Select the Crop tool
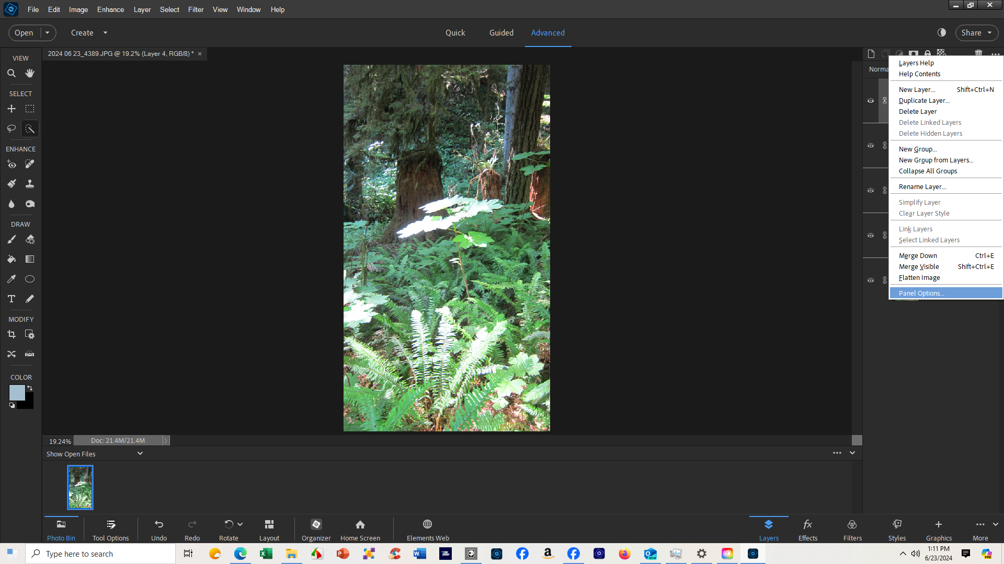The width and height of the screenshot is (1004, 564). pos(12,334)
